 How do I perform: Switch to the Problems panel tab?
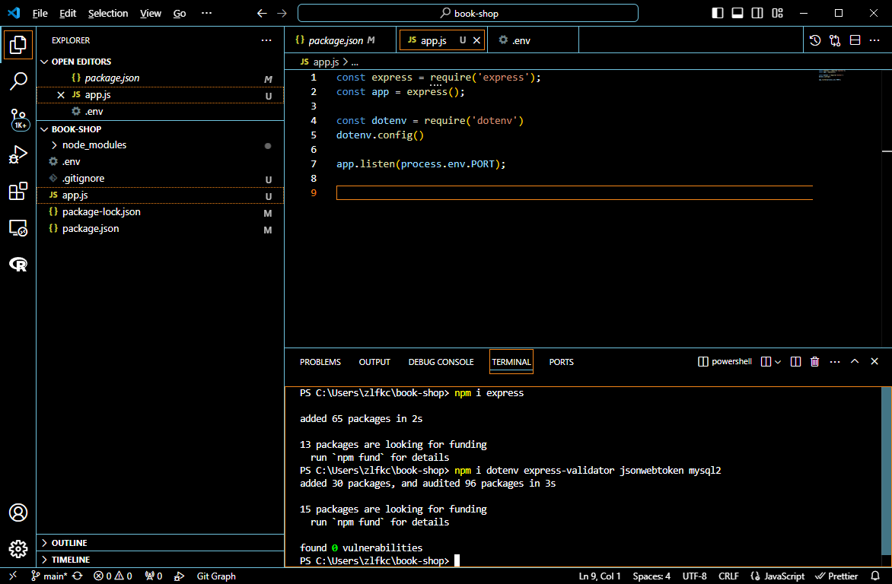coord(320,362)
